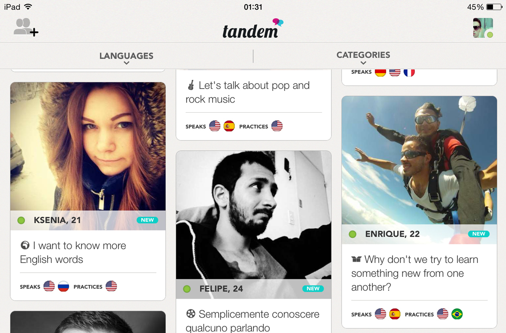Tap the Brazilian flag on Enrique's card
Viewport: 506px width, 333px height.
pyautogui.click(x=457, y=314)
